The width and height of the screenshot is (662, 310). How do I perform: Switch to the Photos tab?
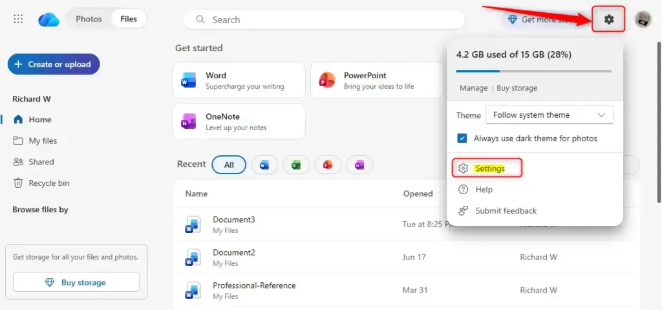point(89,19)
